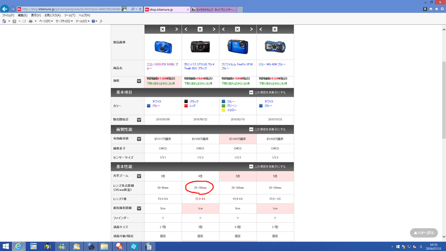446x251 pixels.
Task: Click the Windows Start button
Action: click(x=6, y=246)
